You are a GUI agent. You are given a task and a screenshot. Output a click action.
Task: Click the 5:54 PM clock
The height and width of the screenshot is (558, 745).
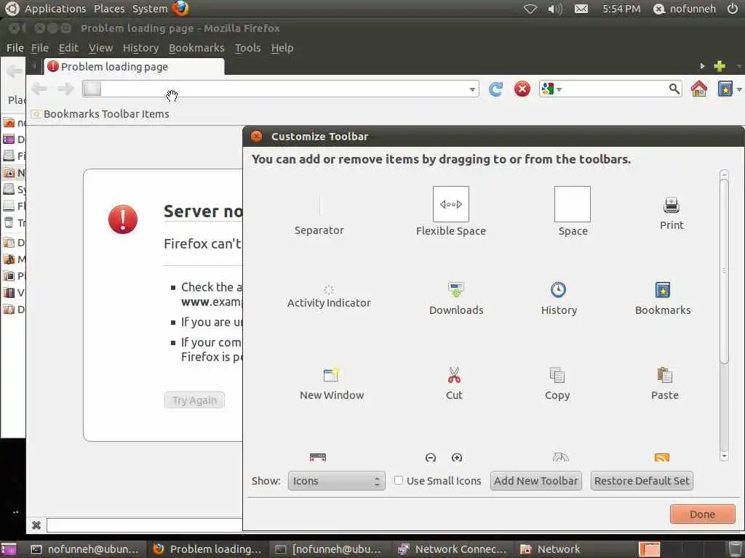coord(621,9)
